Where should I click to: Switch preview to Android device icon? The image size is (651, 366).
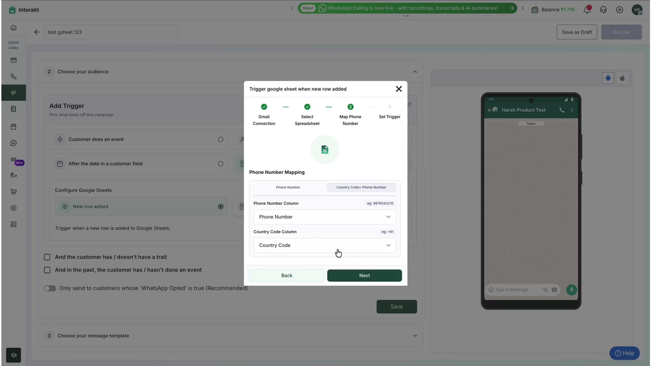pos(608,78)
